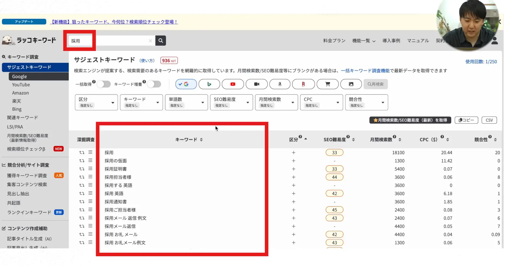Click the 採用 keyword search input field
The width and height of the screenshot is (509, 266).
[109, 41]
